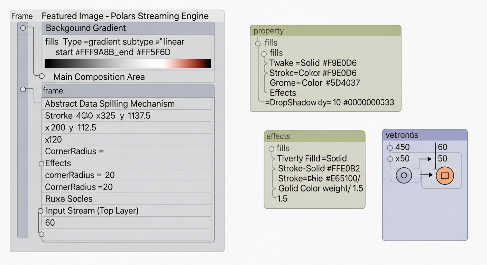
Task: Switch to the effects panel header
Action: 278,136
